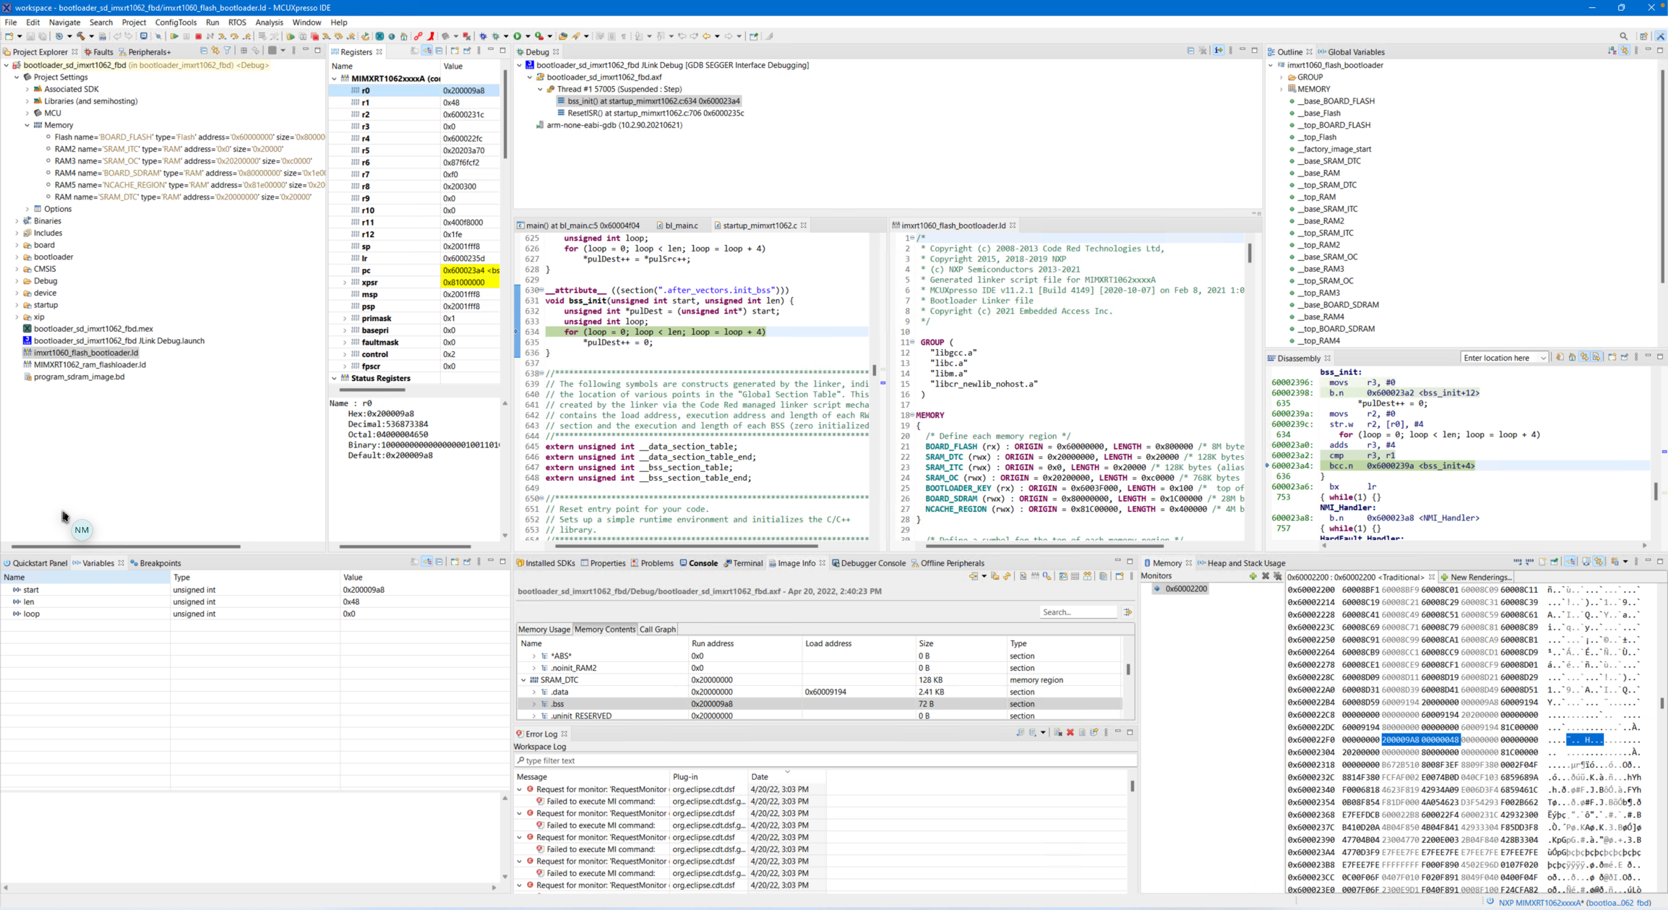Toggle the Memory Monitors pane button

pos(1570,562)
